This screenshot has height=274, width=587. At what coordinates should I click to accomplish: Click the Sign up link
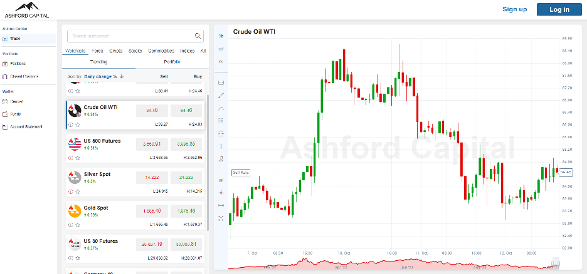[514, 9]
